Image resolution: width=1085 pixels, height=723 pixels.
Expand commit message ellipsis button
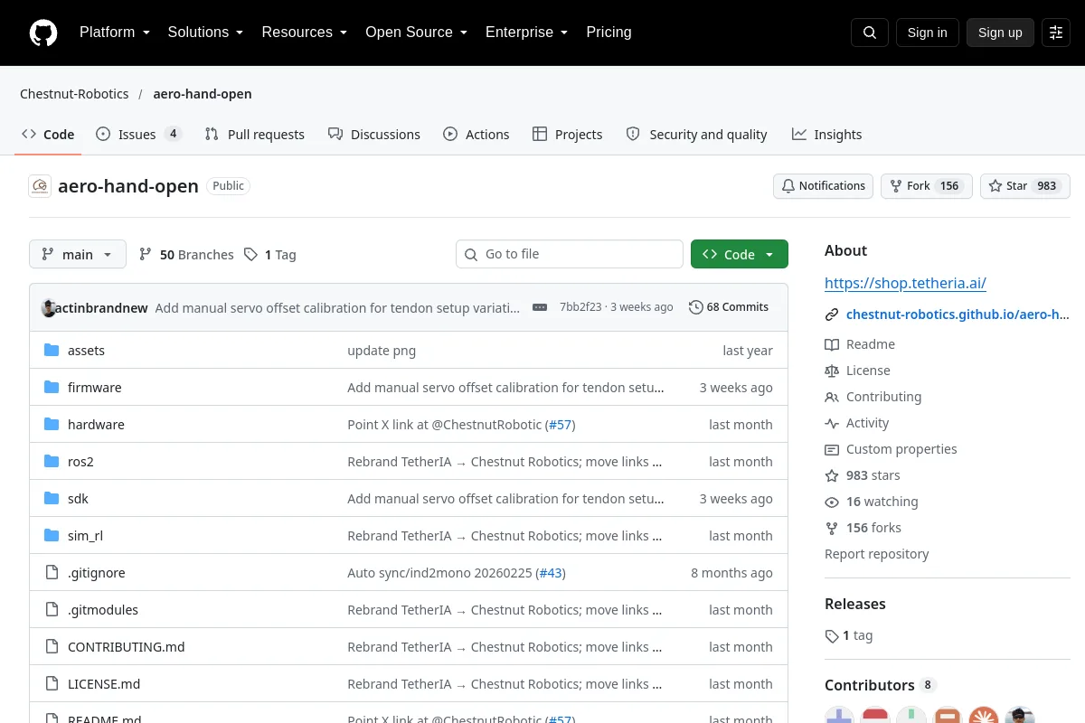pos(540,307)
